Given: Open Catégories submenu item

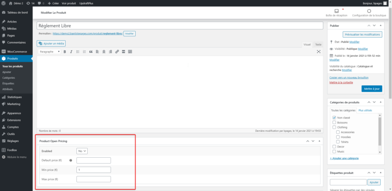Looking at the screenshot, I should click(8, 78).
